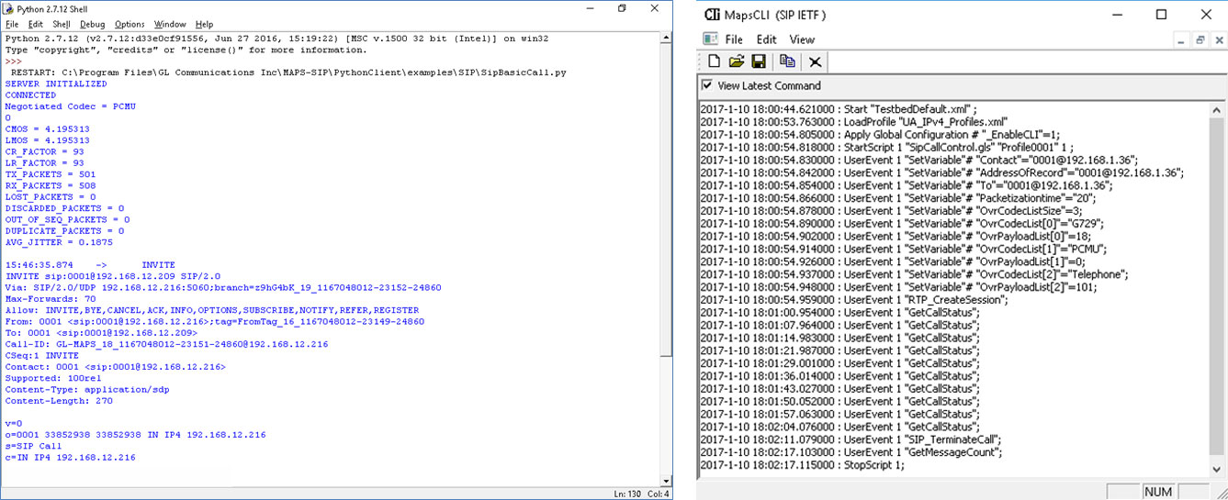The height and width of the screenshot is (500, 1228).
Task: Open the Debug menu in Python Shell
Action: (x=92, y=24)
